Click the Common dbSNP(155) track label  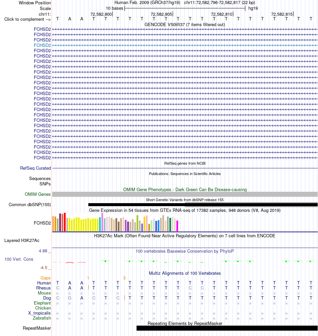[x=30, y=204]
